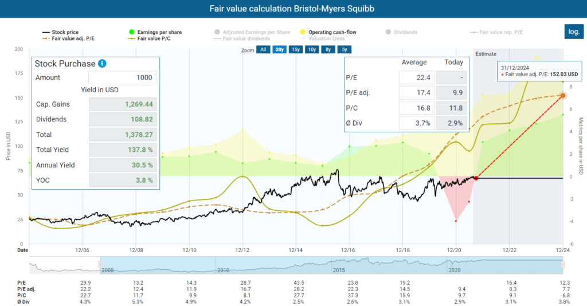The image size is (587, 306).
Task: Click the Annual Yield value 30.5 %
Action: pos(123,165)
